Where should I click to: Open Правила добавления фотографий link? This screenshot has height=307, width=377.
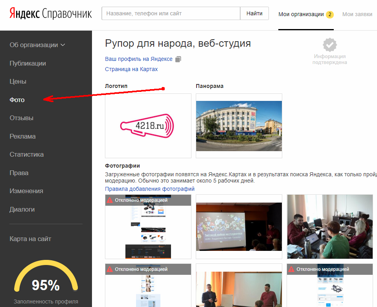point(150,189)
